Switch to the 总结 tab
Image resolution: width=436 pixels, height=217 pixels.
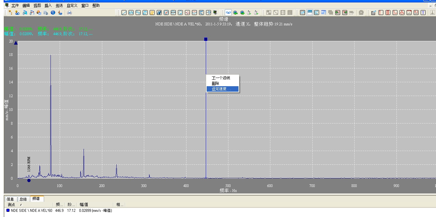23,199
